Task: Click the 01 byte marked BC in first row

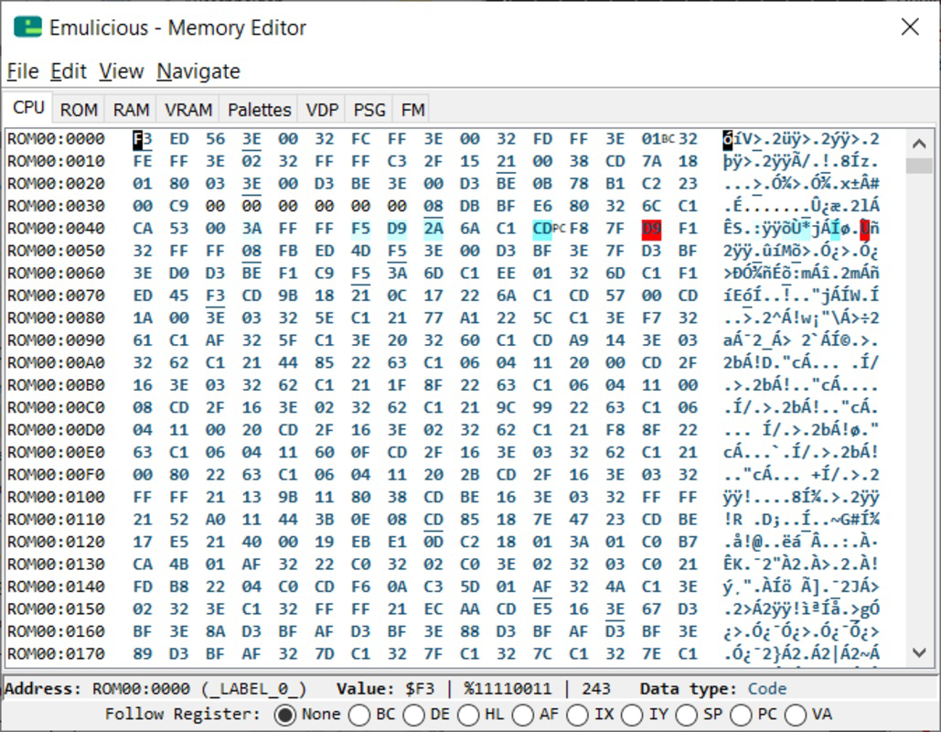Action: point(651,139)
